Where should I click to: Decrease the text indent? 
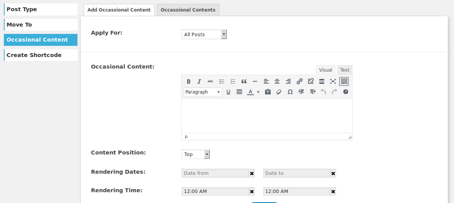(x=301, y=92)
